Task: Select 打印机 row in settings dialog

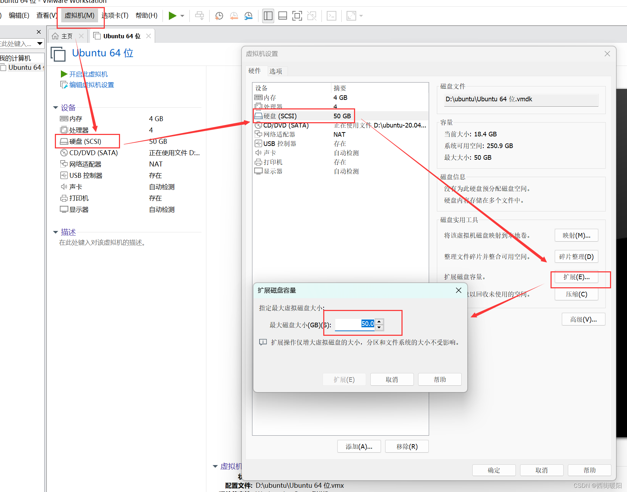Action: (341, 162)
